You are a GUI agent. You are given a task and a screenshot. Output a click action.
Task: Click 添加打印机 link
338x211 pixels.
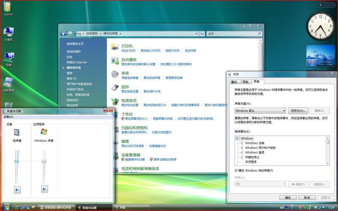click(x=128, y=51)
